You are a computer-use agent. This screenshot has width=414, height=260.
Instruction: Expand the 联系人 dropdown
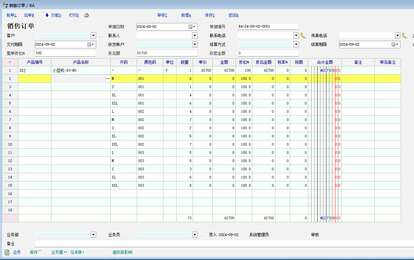point(195,35)
